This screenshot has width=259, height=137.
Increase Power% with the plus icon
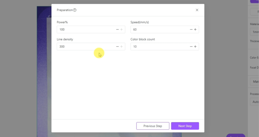[x=121, y=30]
